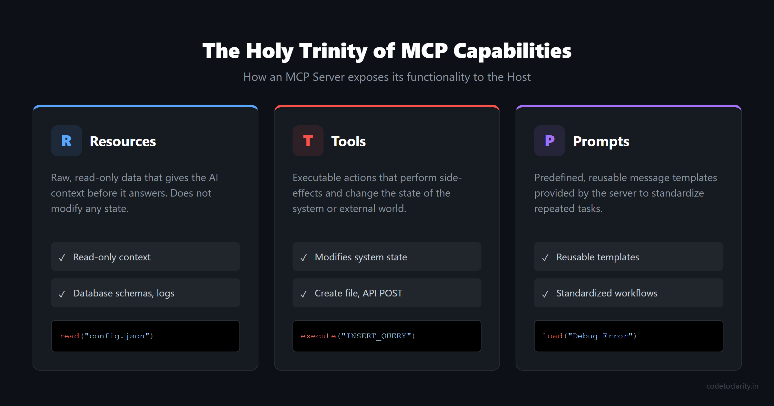
Task: Click the subtitle about MCP Server functionality
Action: coord(387,77)
